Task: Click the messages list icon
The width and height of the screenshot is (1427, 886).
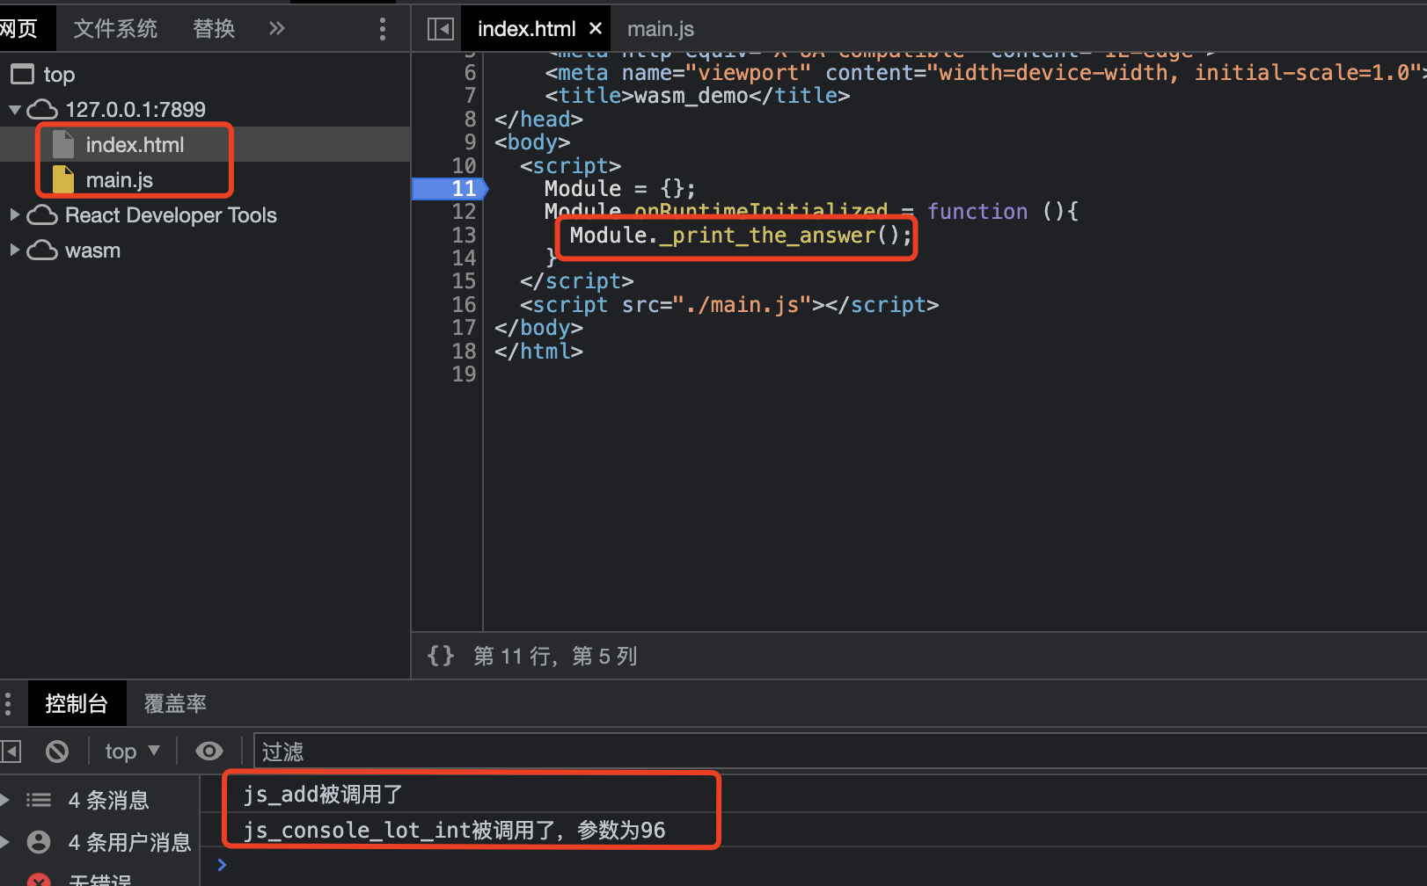Action: tap(39, 800)
